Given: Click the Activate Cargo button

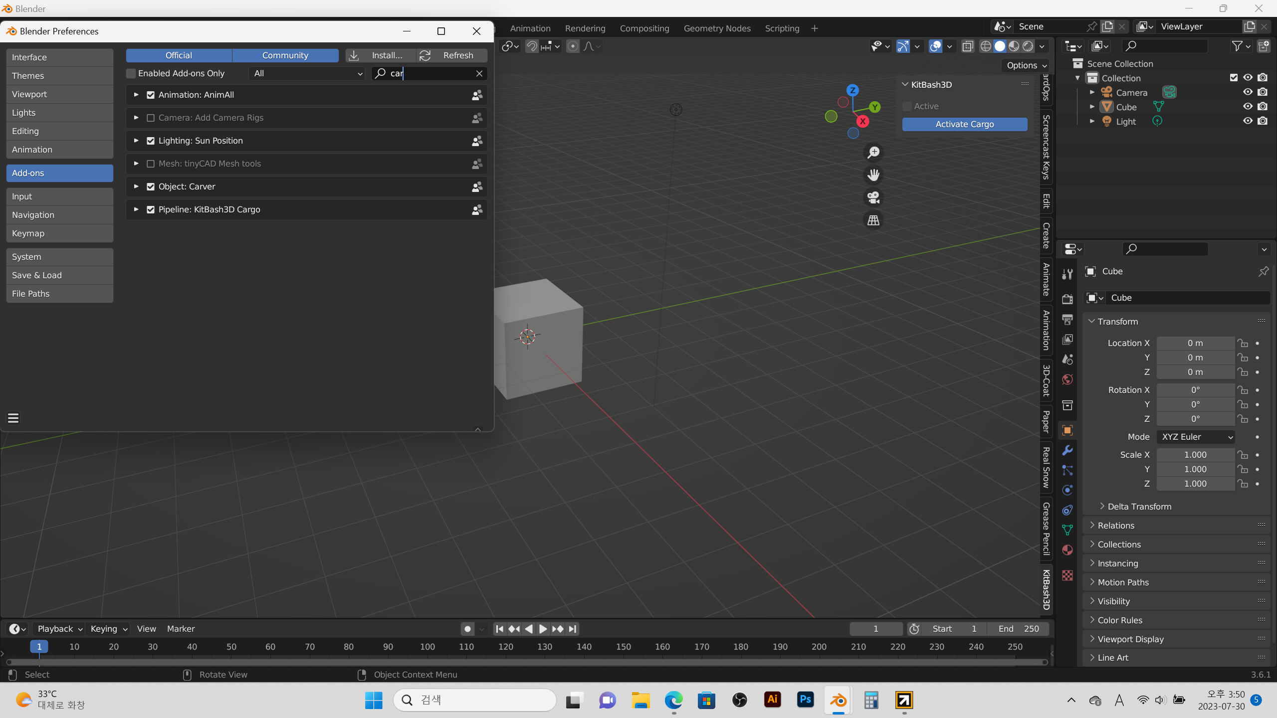Looking at the screenshot, I should tap(964, 125).
